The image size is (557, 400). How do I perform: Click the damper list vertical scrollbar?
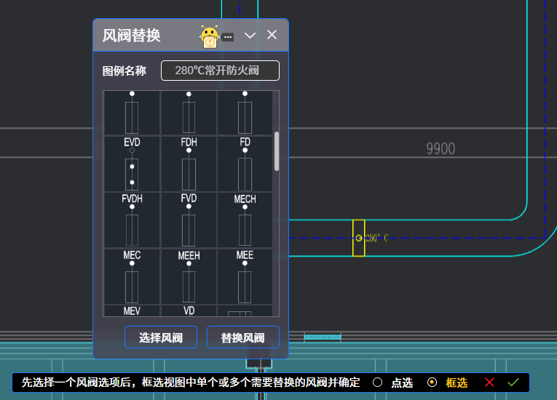point(277,151)
